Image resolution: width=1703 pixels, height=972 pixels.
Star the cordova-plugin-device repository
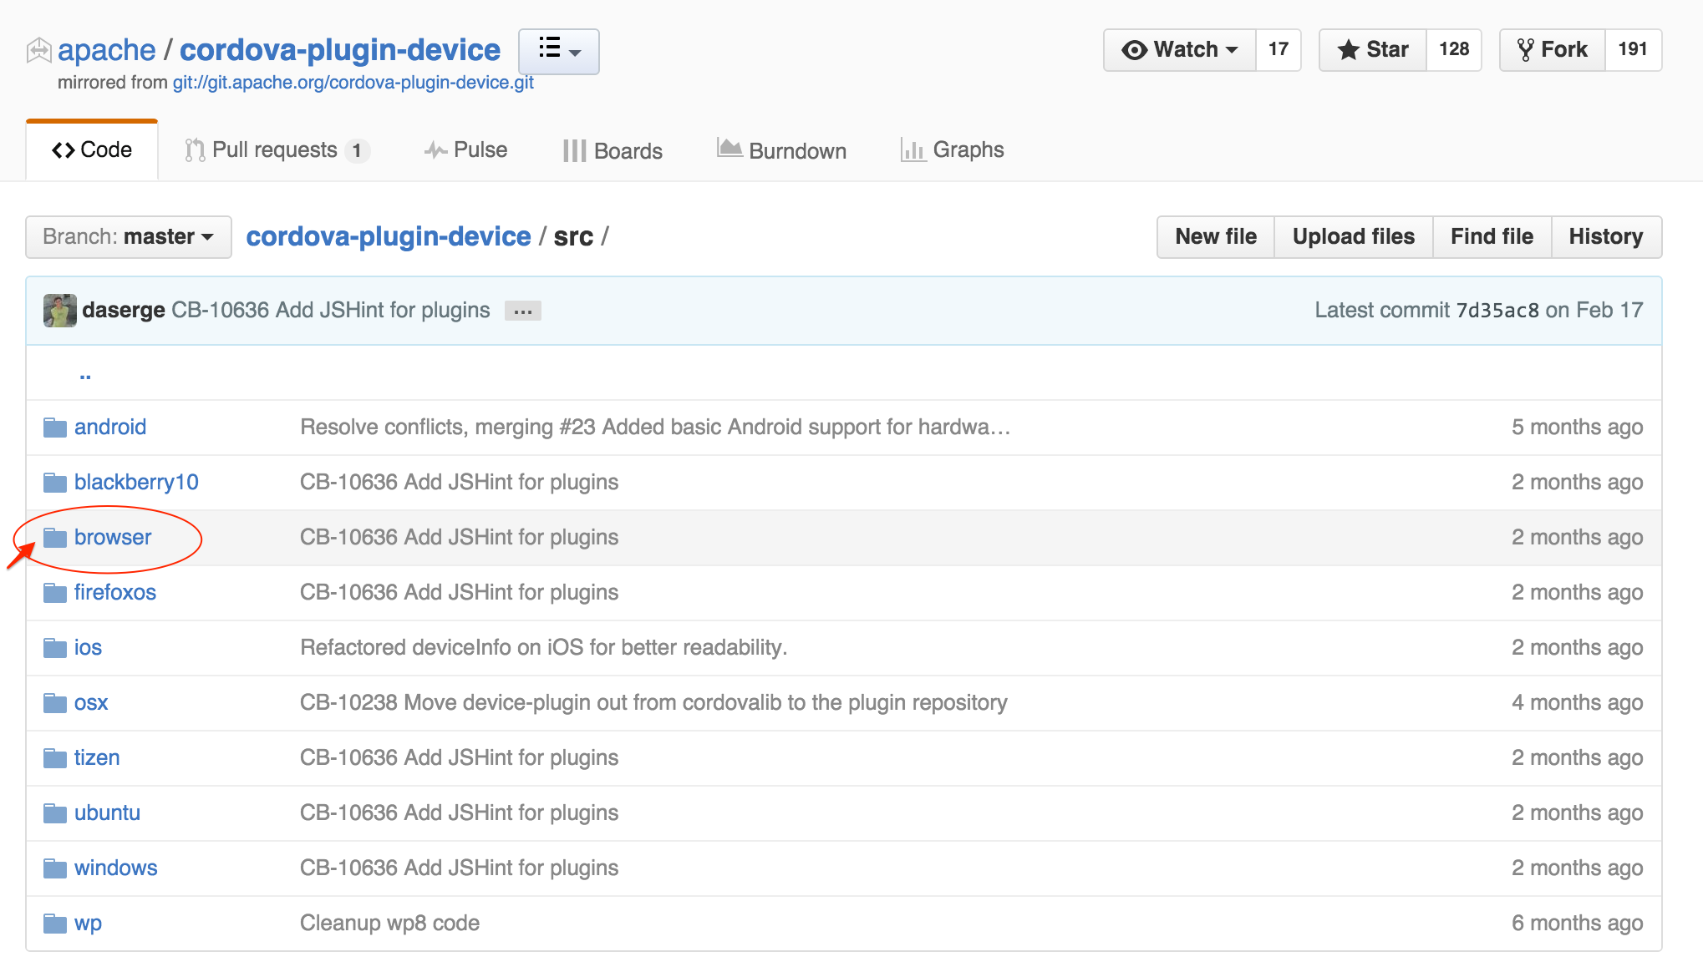1372,50
